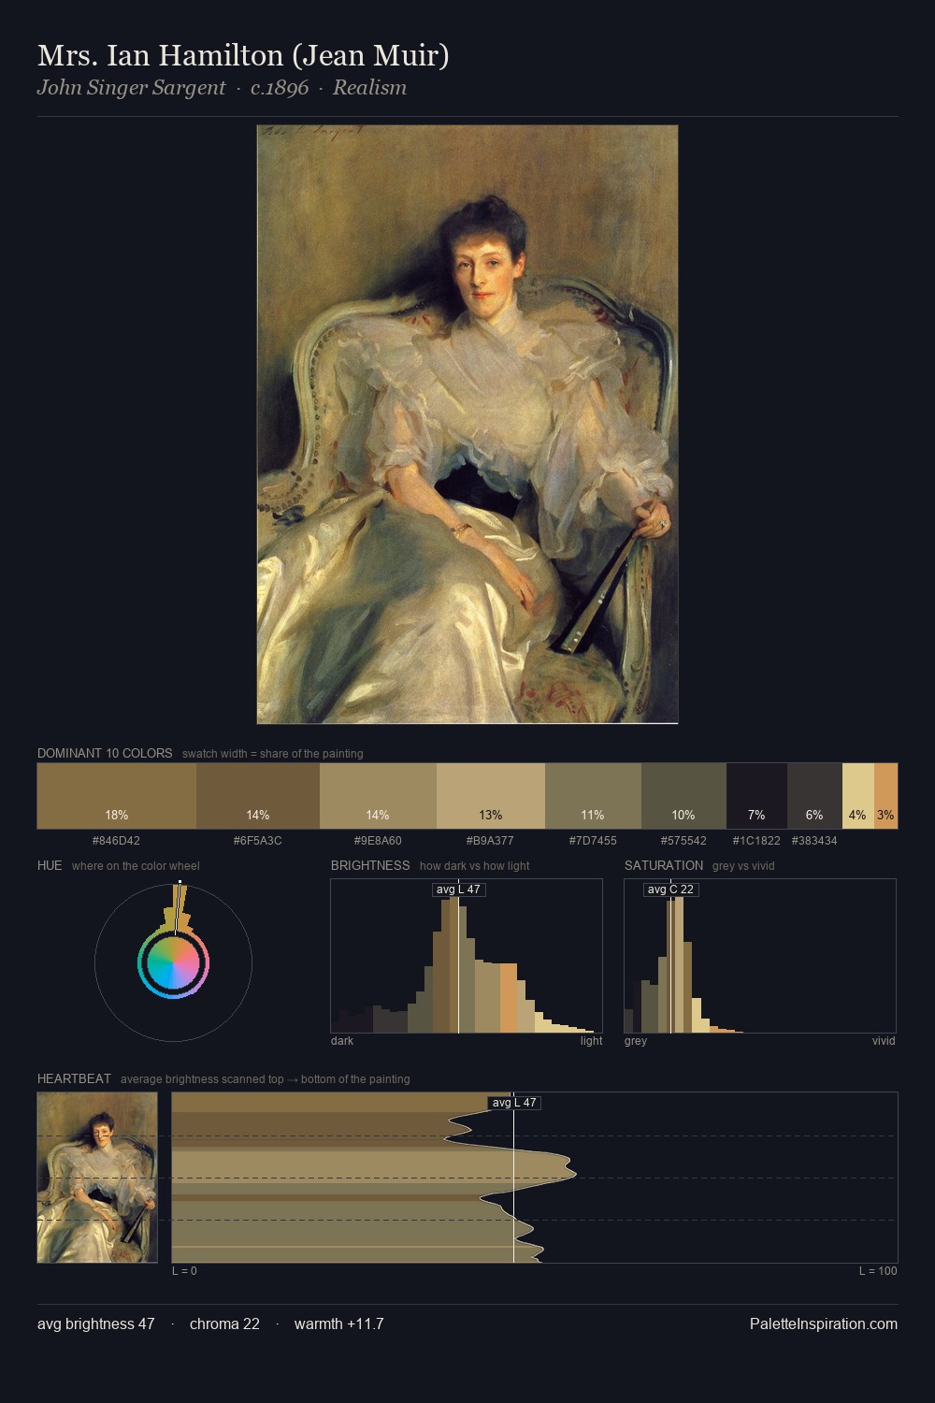The height and width of the screenshot is (1403, 935).
Task: Click the 'avg brightness 47' footer stat
Action: click(x=96, y=1324)
